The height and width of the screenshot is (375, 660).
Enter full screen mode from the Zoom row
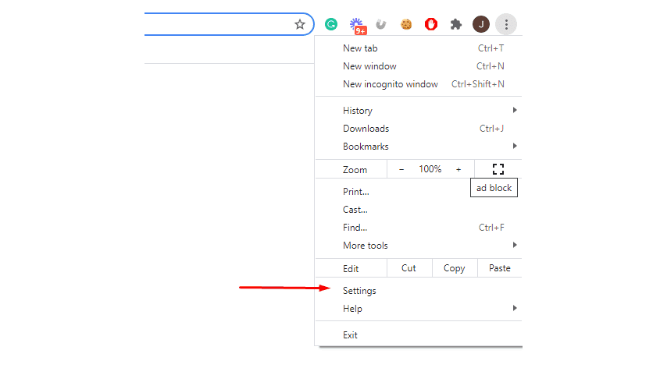(498, 169)
